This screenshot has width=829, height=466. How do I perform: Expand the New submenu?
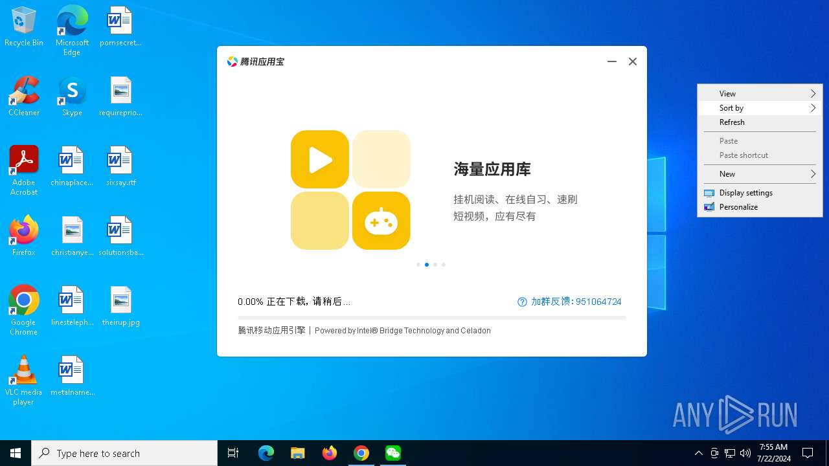760,174
